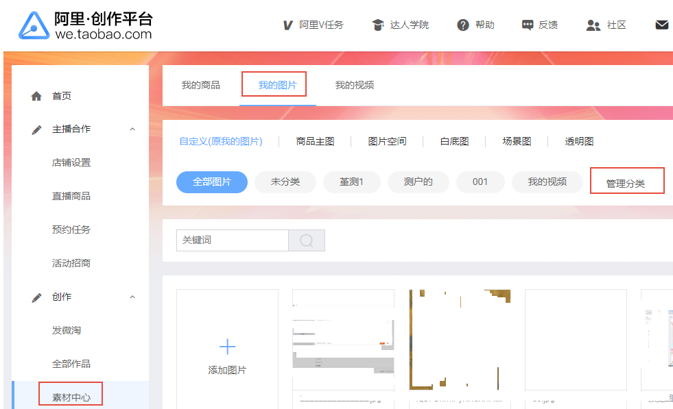This screenshot has width=673, height=409.
Task: Click the pencil icon beside 主播合作
Action: [x=36, y=129]
